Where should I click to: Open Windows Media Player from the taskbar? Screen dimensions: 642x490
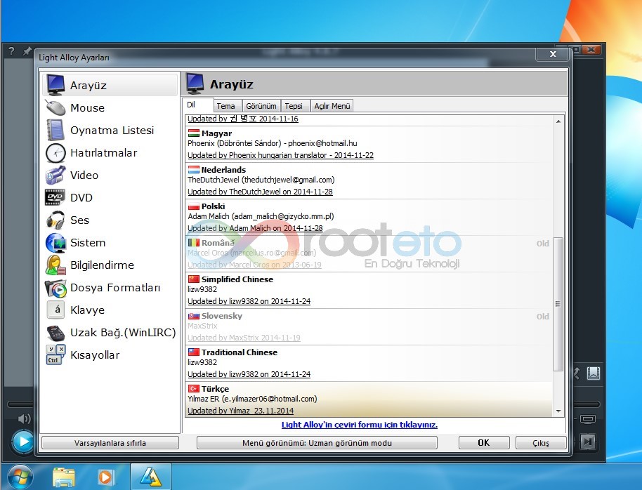click(106, 477)
